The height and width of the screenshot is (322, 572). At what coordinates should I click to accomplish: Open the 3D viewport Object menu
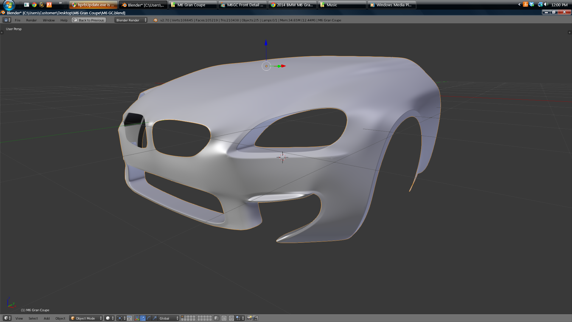[60, 318]
